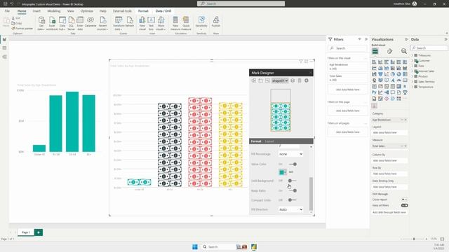The image size is (449, 252).
Task: Select Format painter in Clipboard group
Action: tap(22, 28)
